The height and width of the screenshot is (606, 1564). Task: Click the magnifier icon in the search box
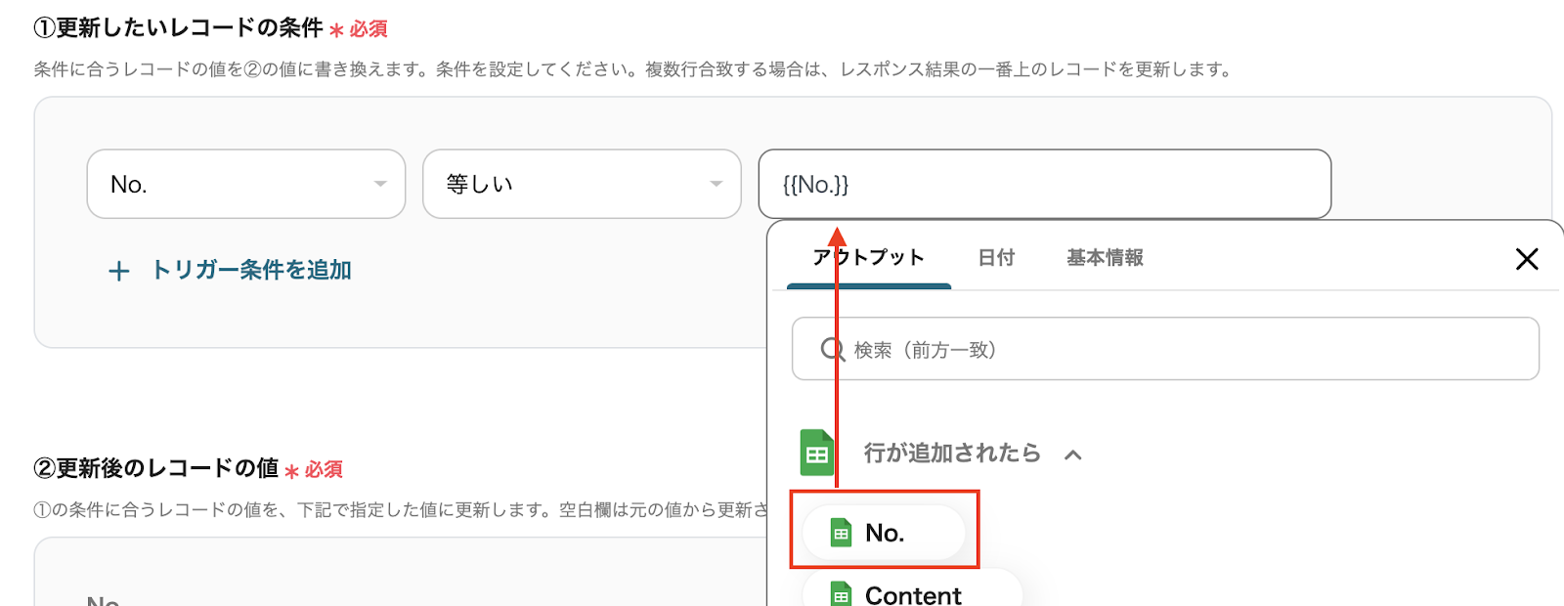pyautogui.click(x=832, y=350)
